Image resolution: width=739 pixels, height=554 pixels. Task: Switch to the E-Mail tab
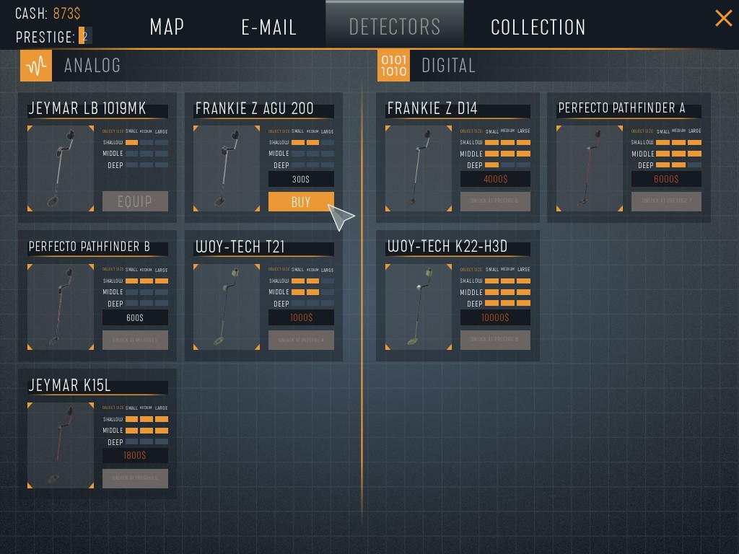click(x=268, y=27)
